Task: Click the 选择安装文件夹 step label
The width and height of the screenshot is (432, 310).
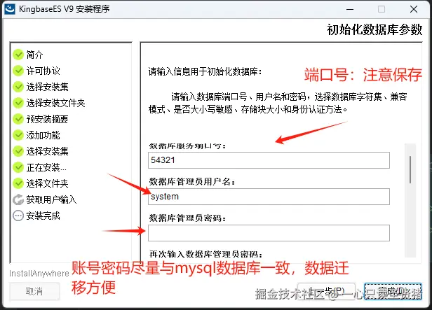Action: [x=55, y=103]
